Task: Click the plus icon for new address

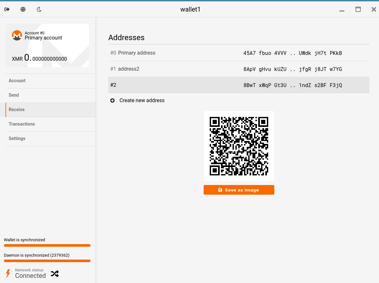Action: click(112, 101)
